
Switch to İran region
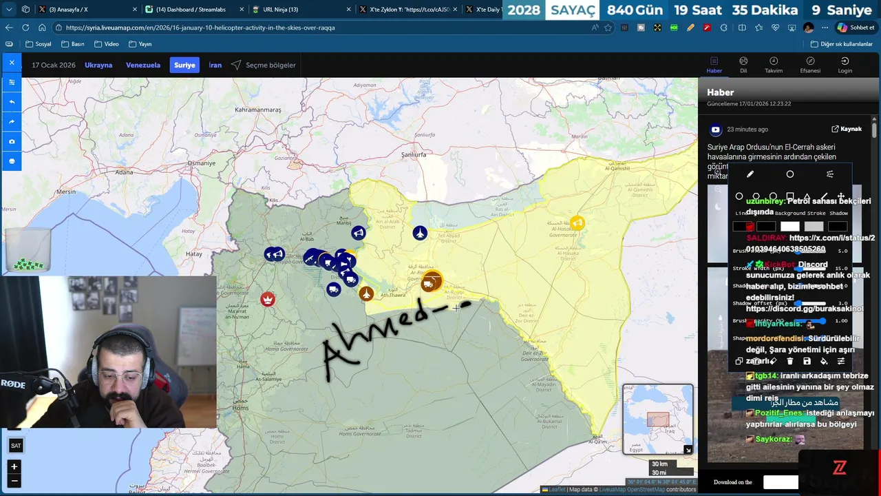[x=215, y=65]
